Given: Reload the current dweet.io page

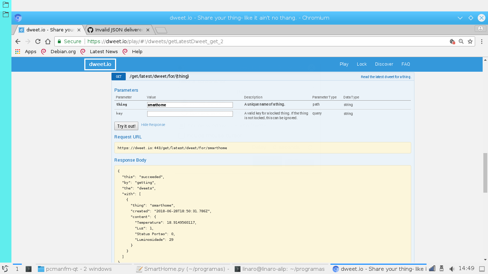Looking at the screenshot, I should click(x=38, y=41).
